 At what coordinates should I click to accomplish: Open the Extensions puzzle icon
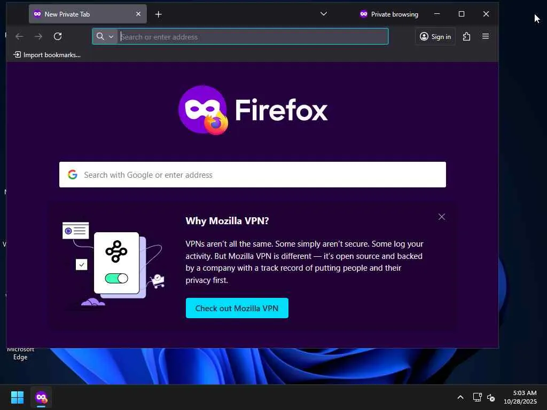coord(466,36)
